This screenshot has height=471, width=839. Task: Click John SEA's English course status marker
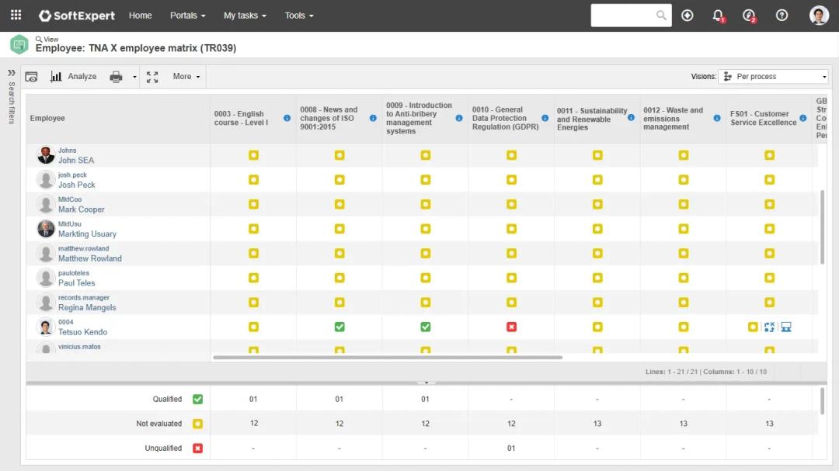point(253,156)
